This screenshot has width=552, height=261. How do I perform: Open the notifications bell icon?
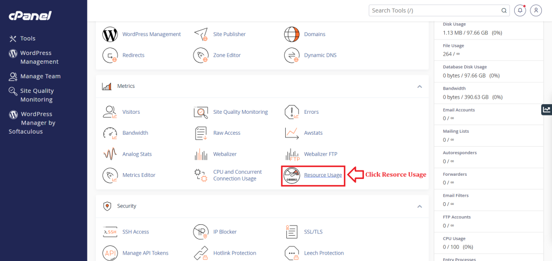[520, 11]
